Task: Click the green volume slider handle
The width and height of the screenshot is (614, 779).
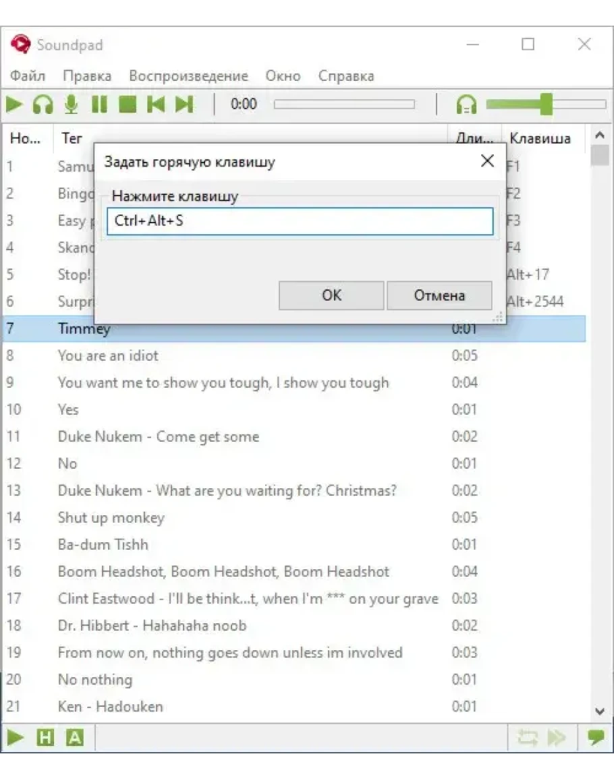Action: [546, 105]
